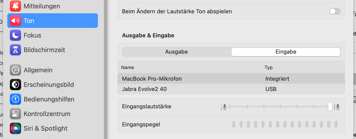Image resolution: width=356 pixels, height=139 pixels.
Task: Select MacBook Pro-Mikrofon input device
Action: (x=231, y=79)
